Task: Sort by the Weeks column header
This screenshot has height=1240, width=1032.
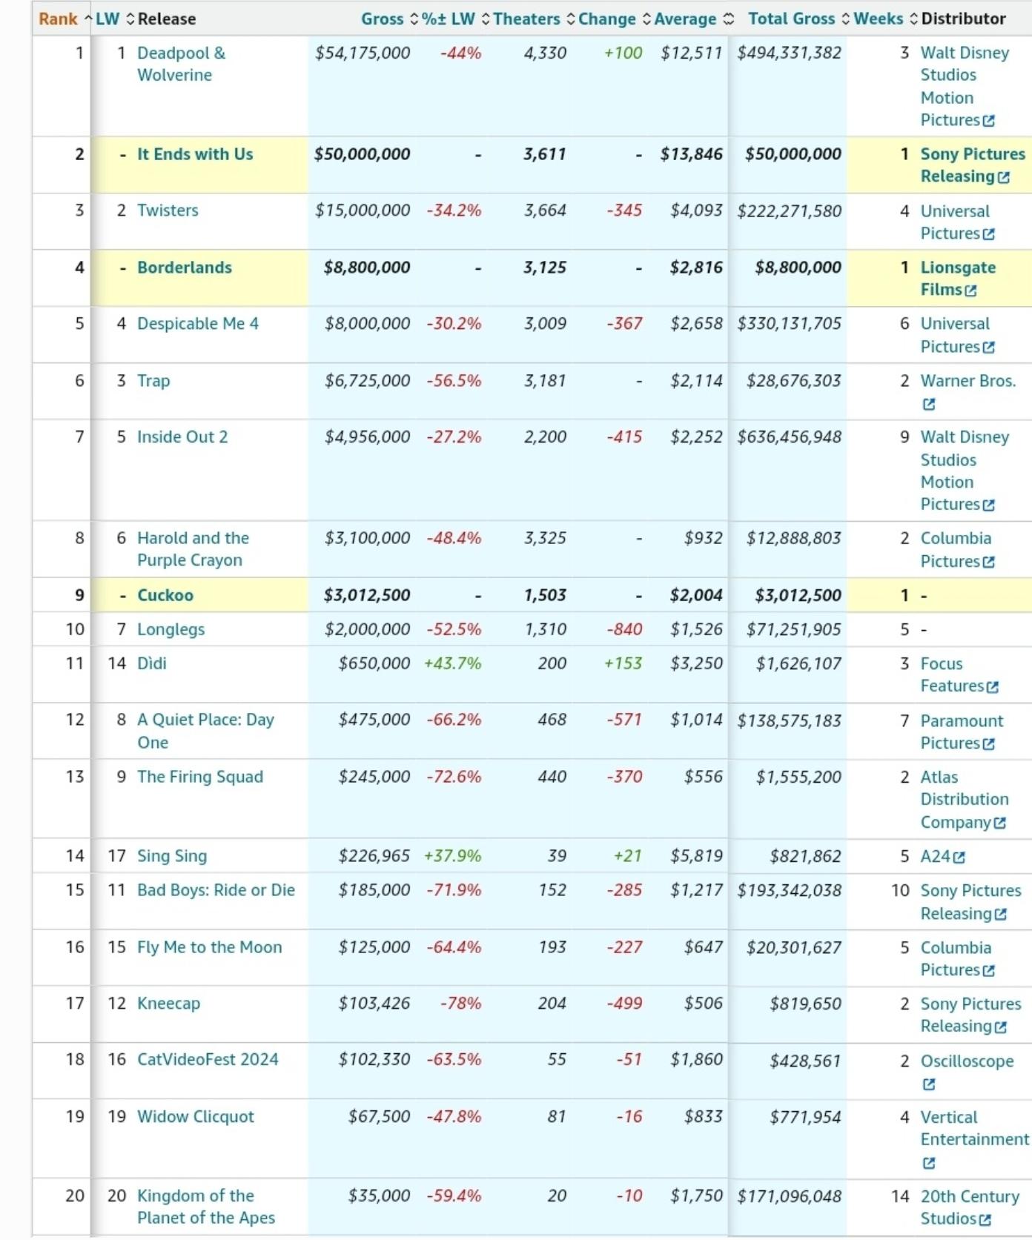Action: click(885, 19)
